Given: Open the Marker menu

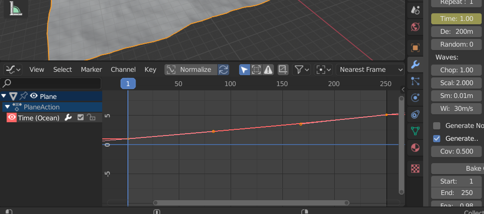Looking at the screenshot, I should [x=91, y=70].
